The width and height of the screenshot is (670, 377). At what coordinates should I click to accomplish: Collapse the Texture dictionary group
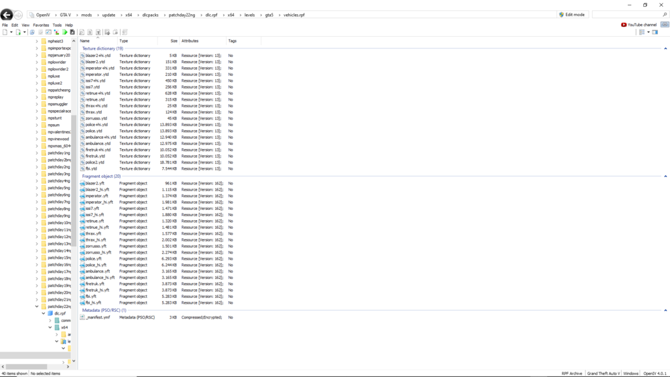665,49
